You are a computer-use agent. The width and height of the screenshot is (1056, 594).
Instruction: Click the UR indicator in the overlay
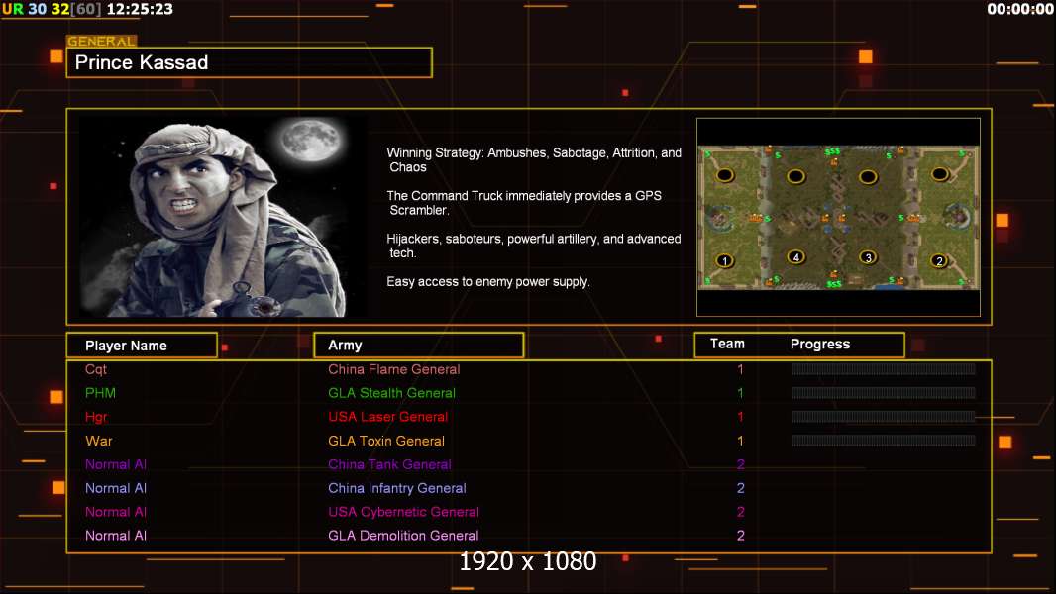click(x=12, y=10)
